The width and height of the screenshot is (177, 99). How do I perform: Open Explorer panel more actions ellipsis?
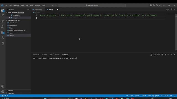coord(28,9)
